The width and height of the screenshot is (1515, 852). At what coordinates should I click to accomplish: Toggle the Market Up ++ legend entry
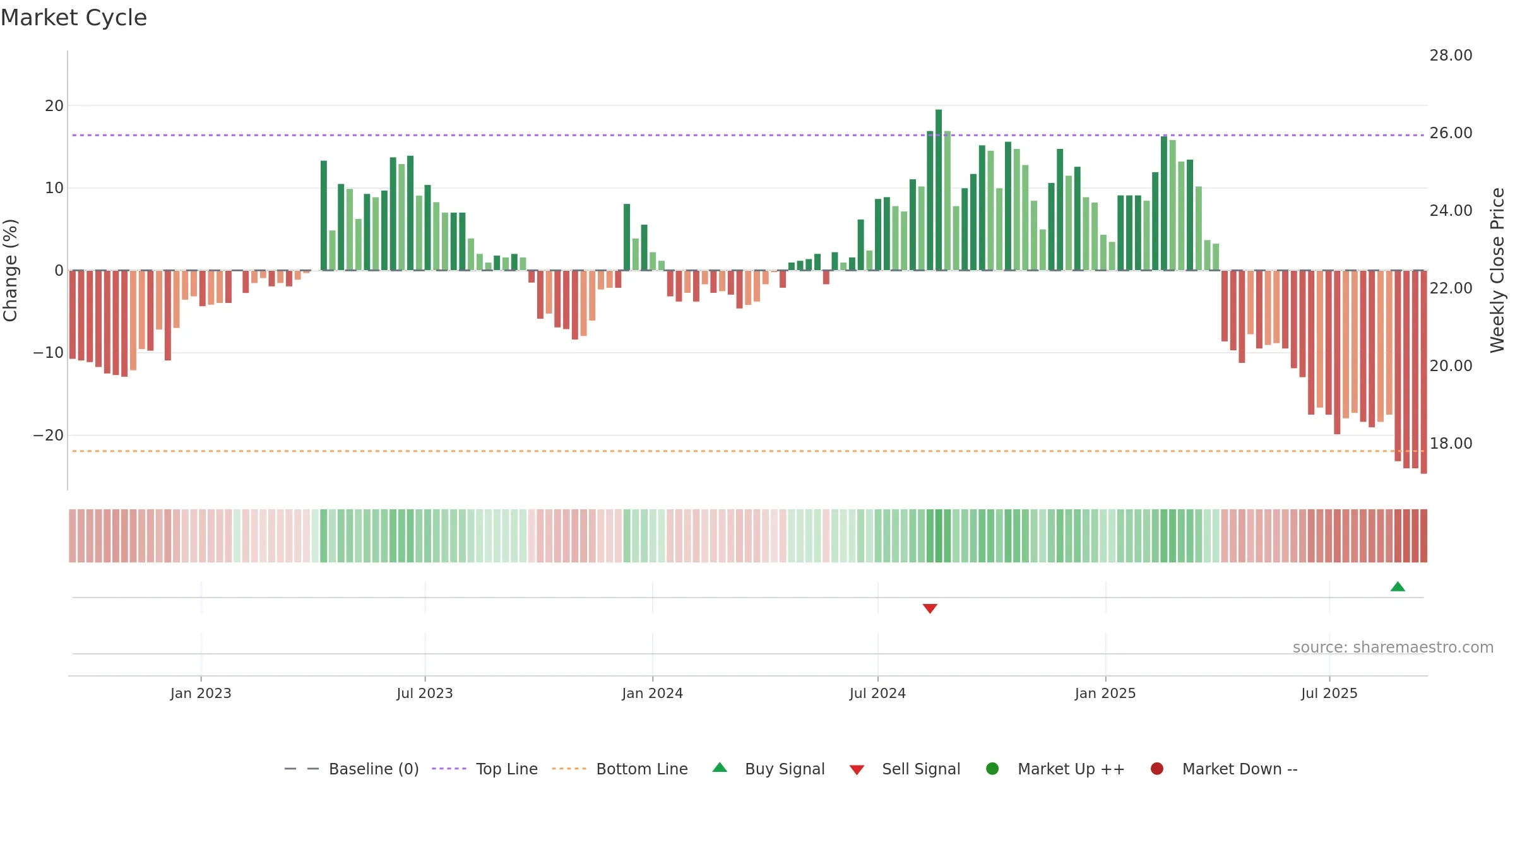pos(1055,769)
